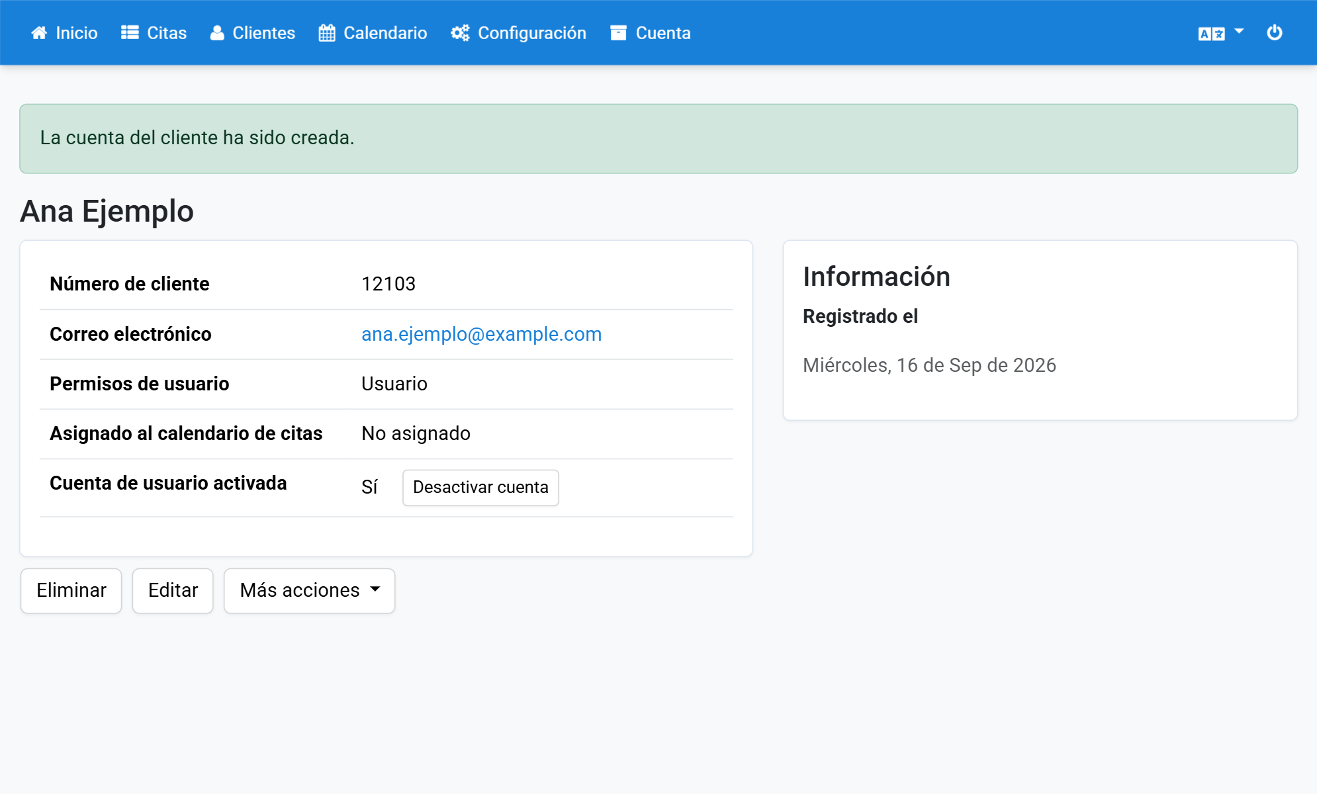Click the Usuario permissions value
This screenshot has width=1317, height=794.
pos(394,384)
